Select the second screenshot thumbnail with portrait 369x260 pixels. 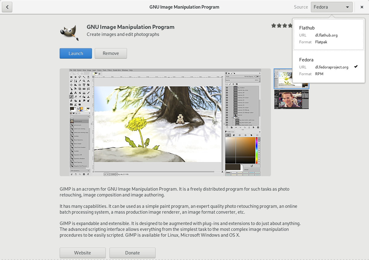tap(291, 99)
